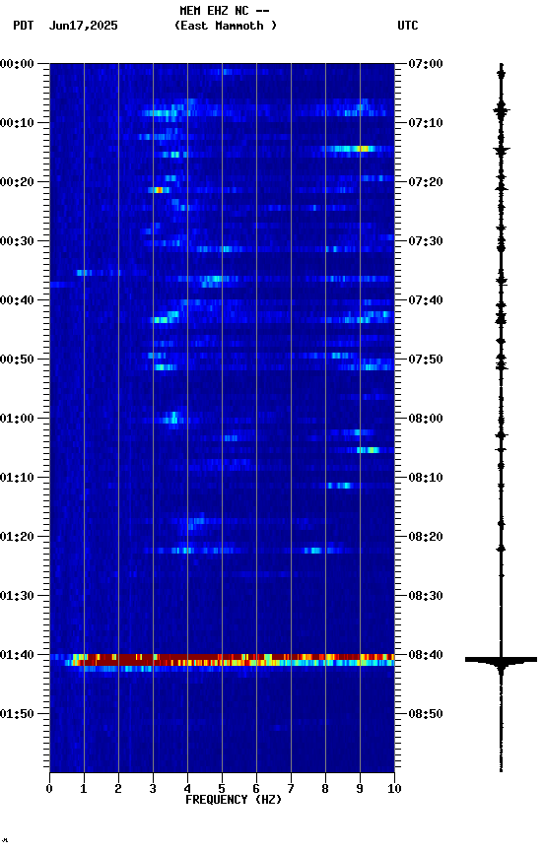Click the 'UTC' timezone label
The height and width of the screenshot is (851, 544).
408,26
